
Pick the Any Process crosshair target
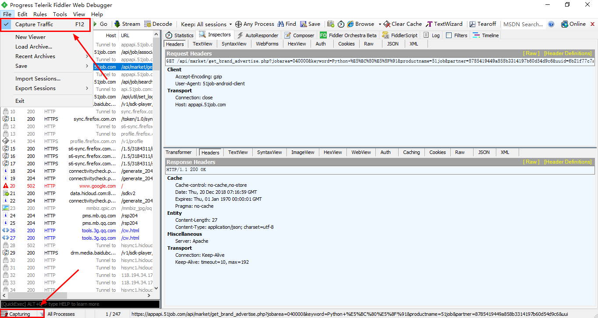coord(255,24)
